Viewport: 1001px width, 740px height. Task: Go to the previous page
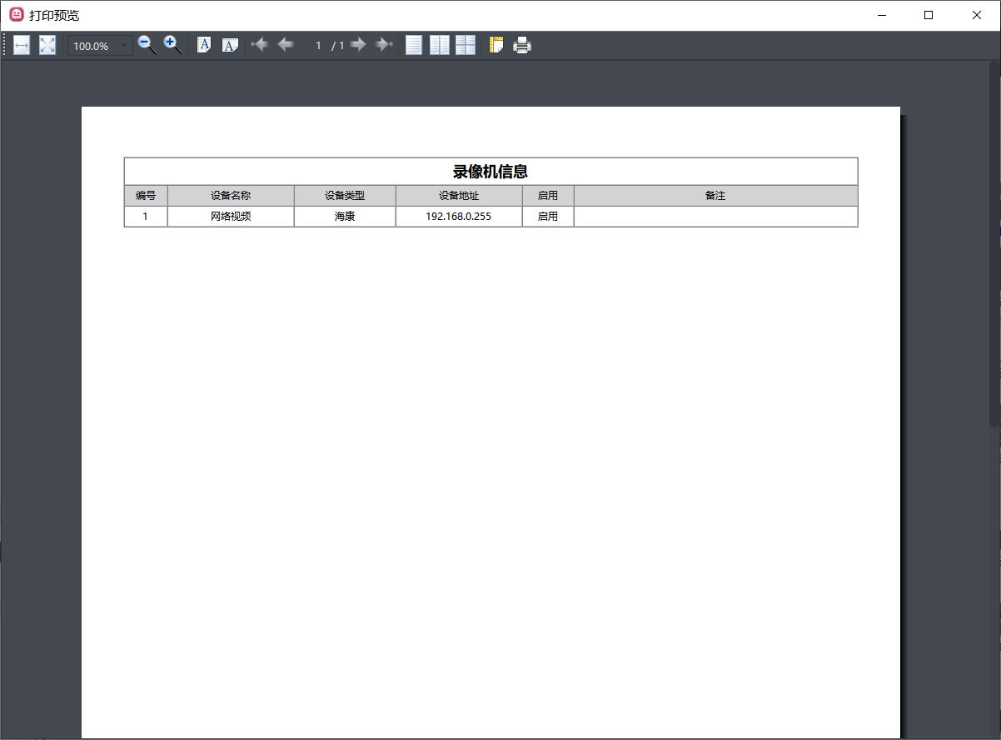[286, 45]
